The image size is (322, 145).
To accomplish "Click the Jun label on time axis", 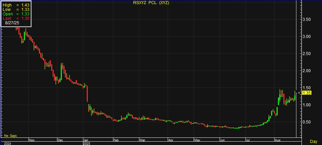I will (223, 140).
